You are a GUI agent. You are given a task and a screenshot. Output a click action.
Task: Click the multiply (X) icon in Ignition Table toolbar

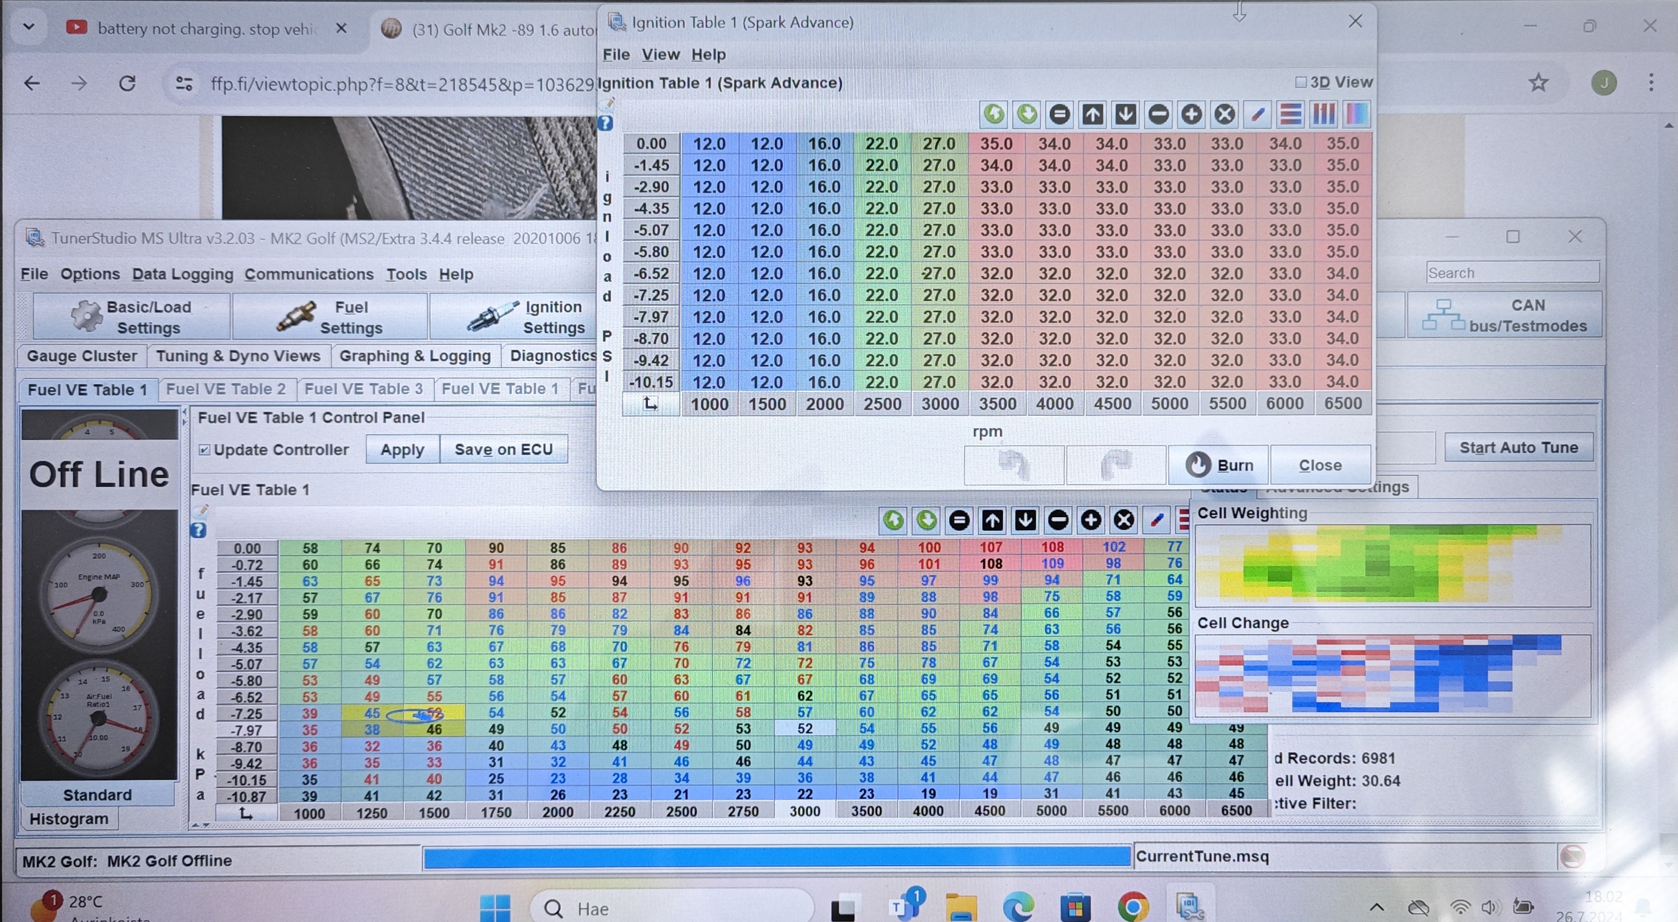point(1225,114)
